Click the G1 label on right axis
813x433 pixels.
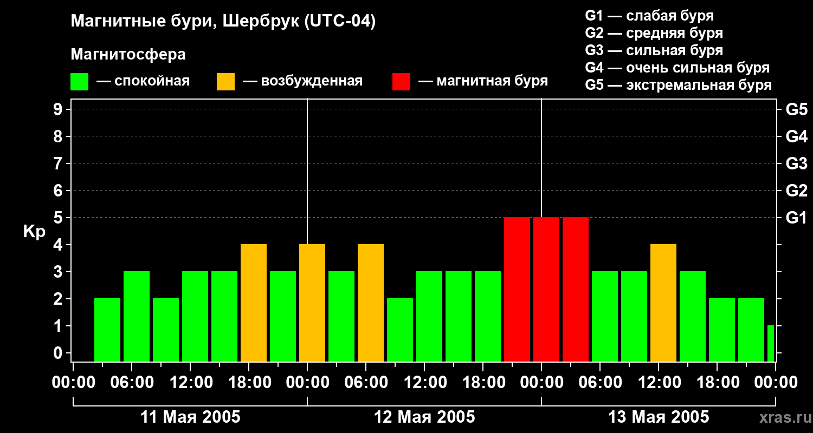(796, 218)
